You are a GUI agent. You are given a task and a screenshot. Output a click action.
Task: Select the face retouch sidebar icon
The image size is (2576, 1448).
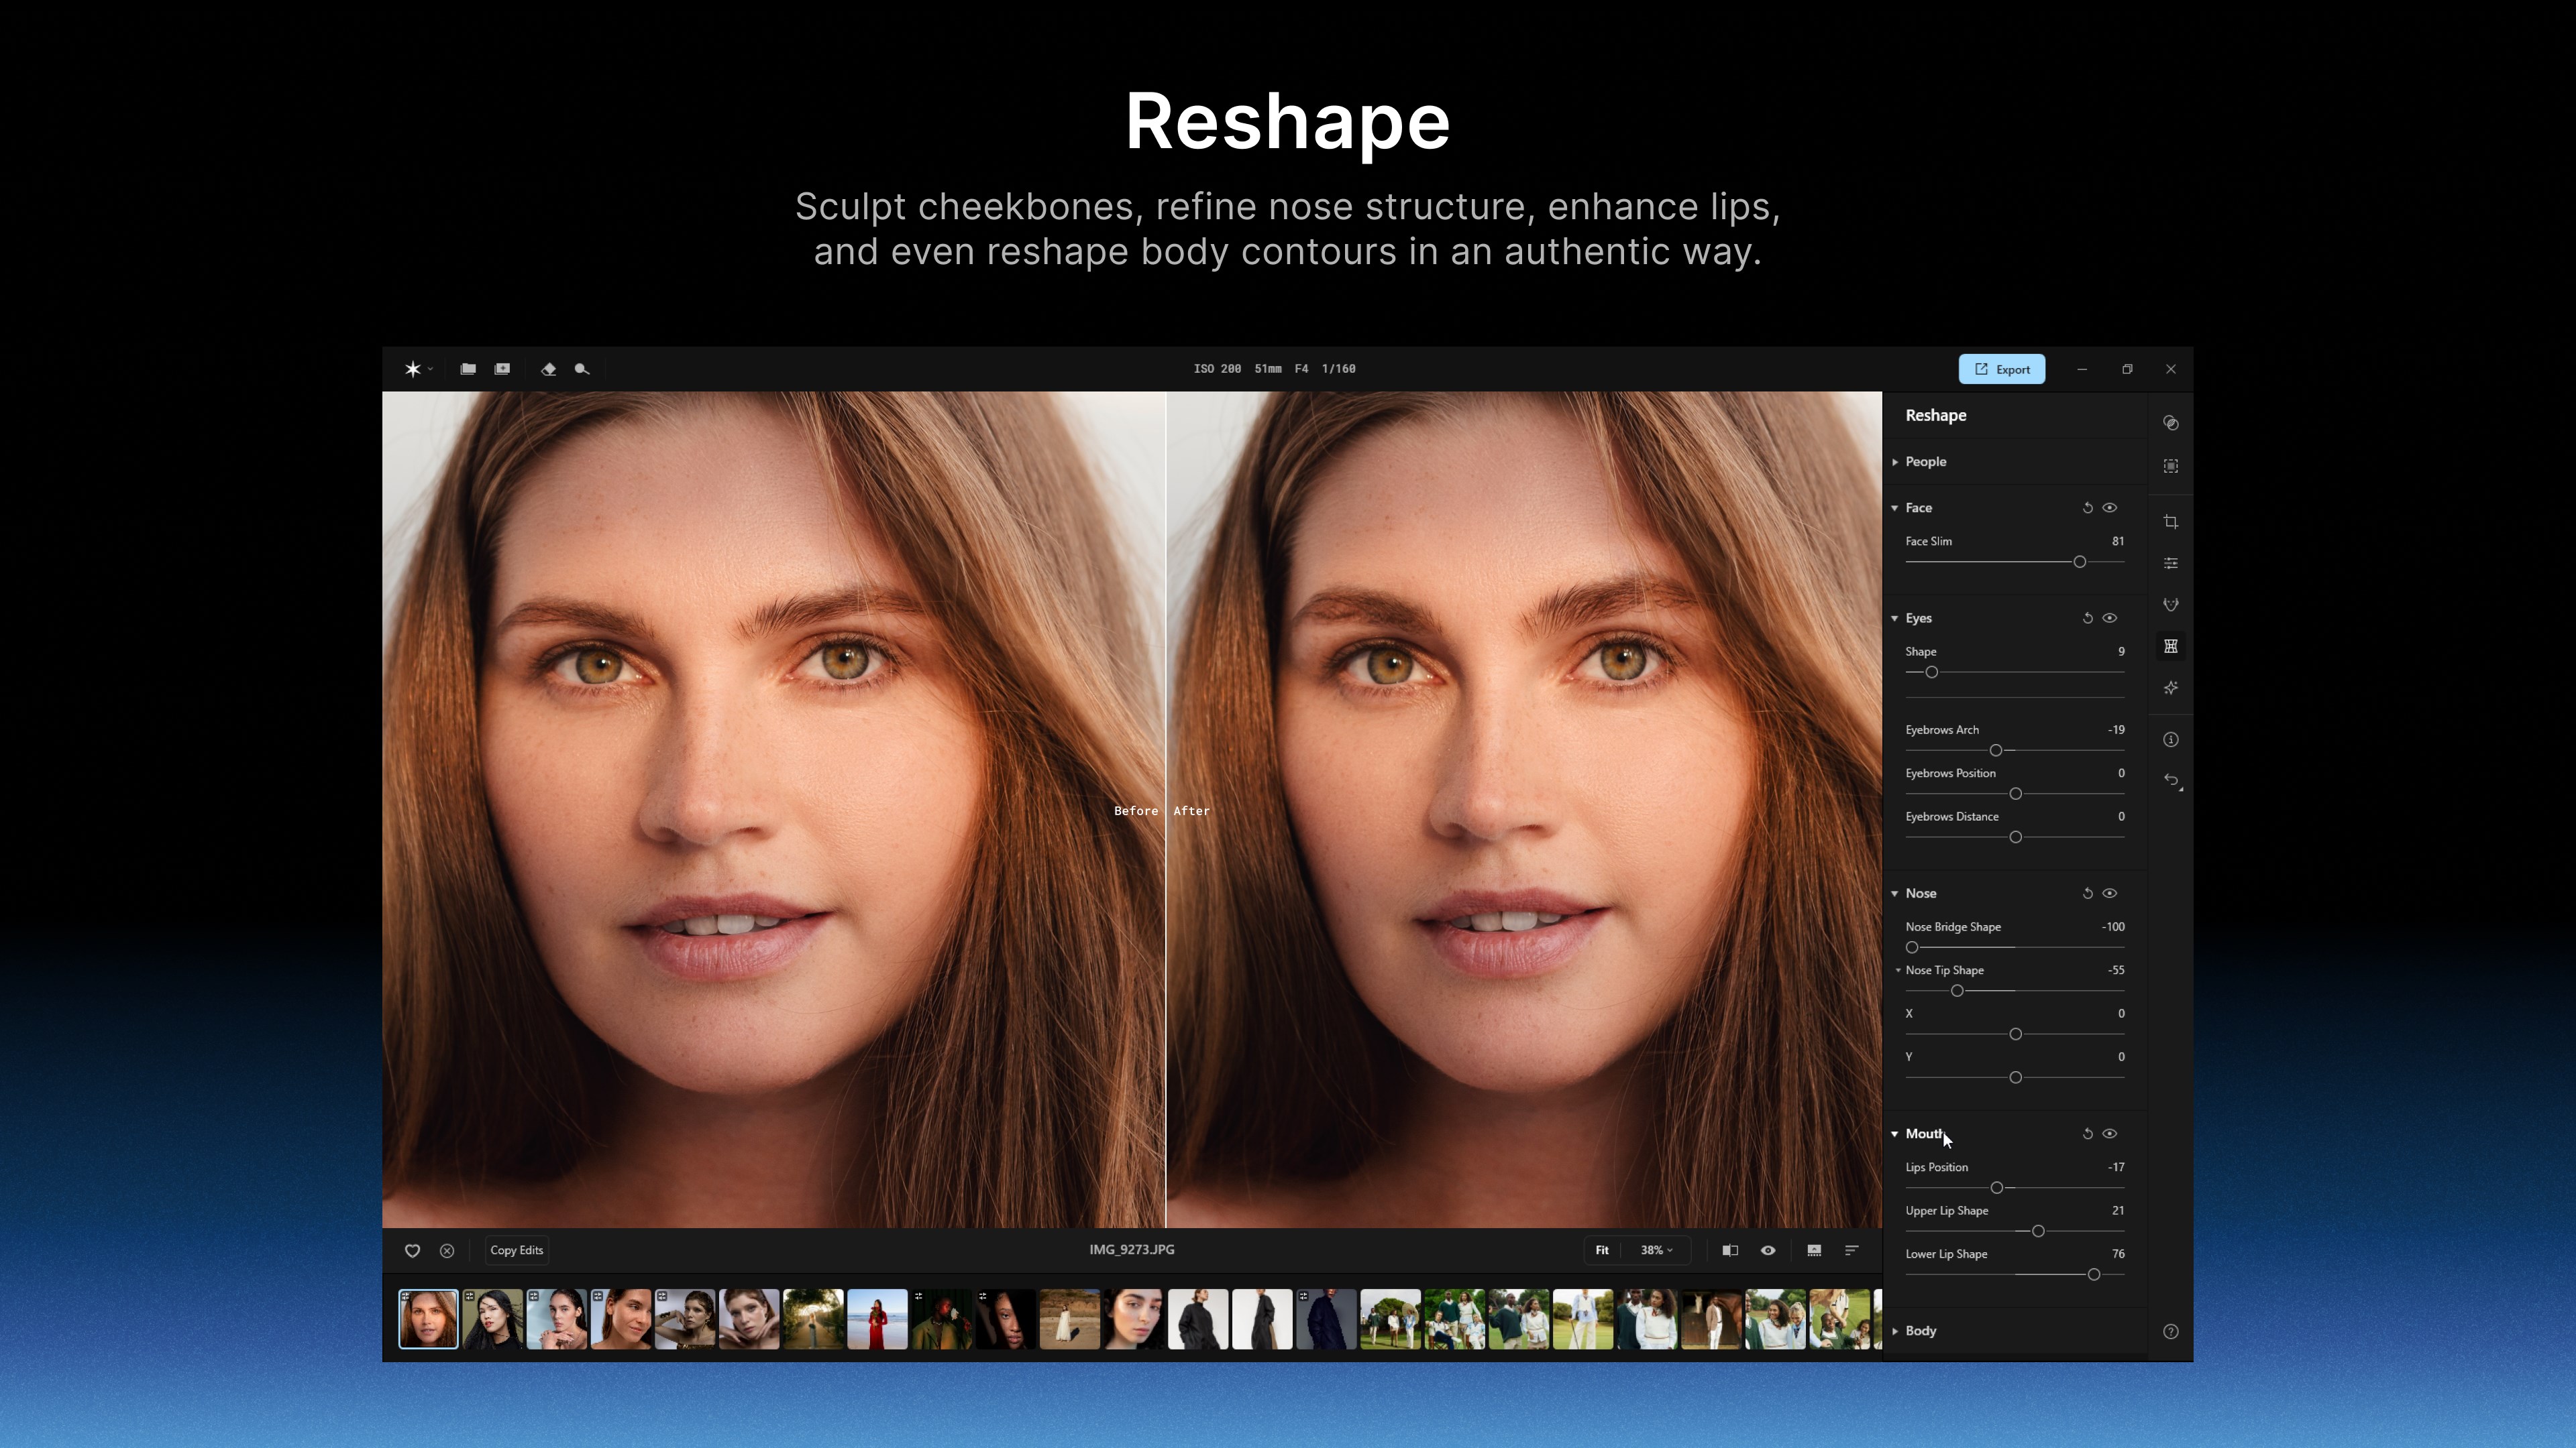pos(2170,605)
